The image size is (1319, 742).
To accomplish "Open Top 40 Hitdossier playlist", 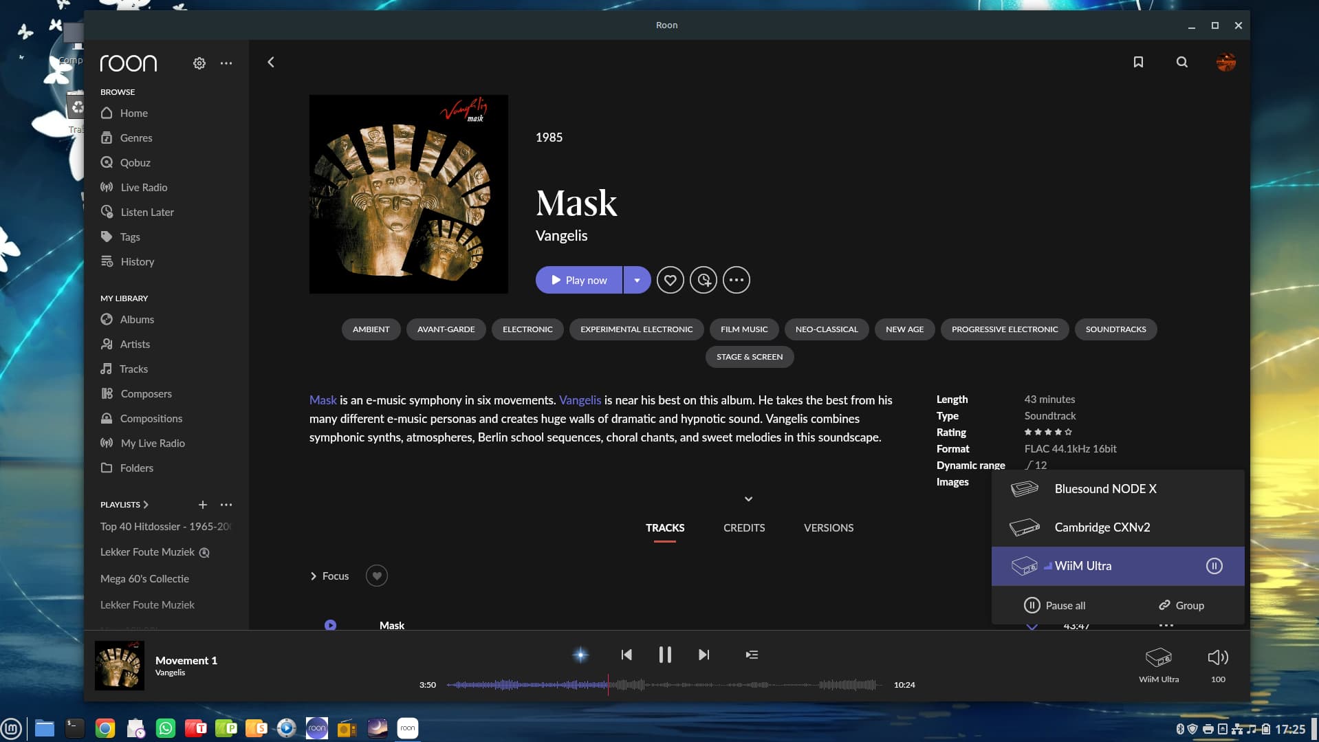I will (x=166, y=526).
